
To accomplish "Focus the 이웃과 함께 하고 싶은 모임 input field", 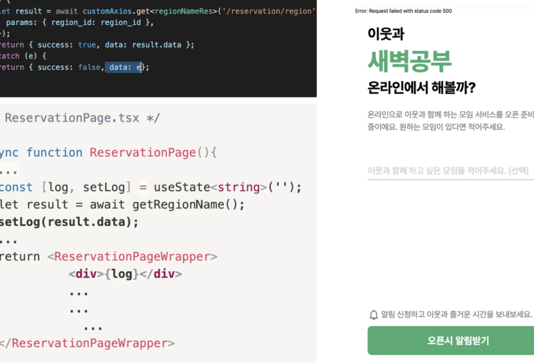I will [x=448, y=171].
